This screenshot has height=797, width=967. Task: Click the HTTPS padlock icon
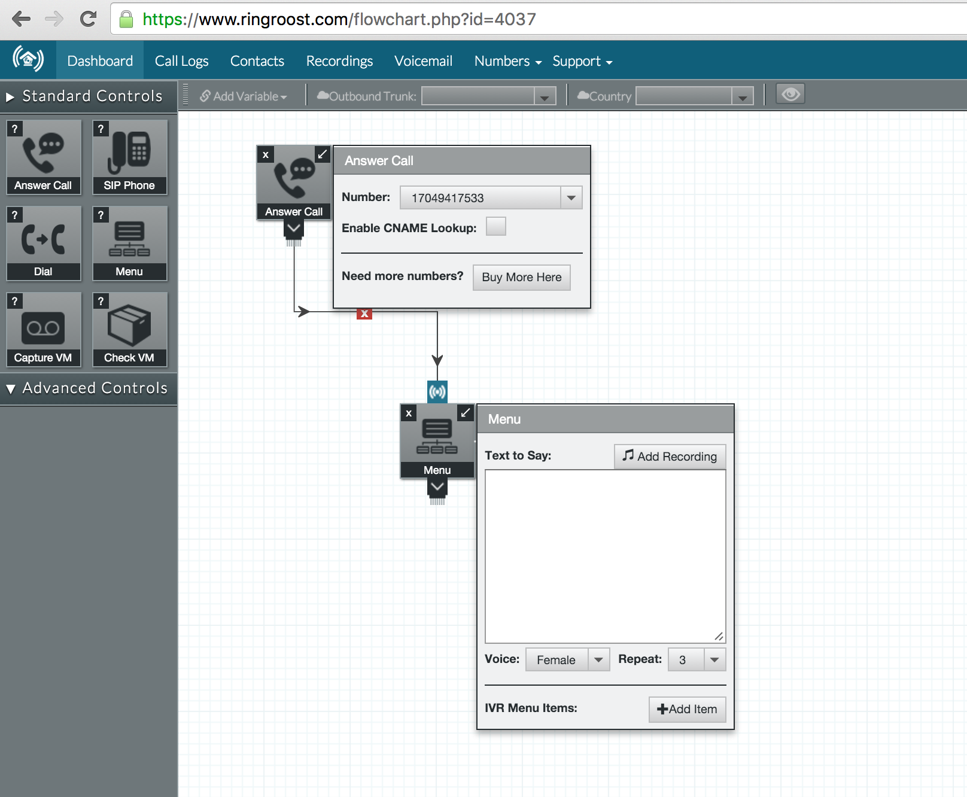(x=126, y=19)
